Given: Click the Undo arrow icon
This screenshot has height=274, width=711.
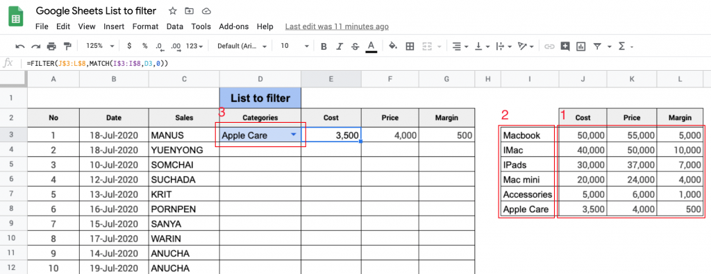Looking at the screenshot, I should 20,46.
